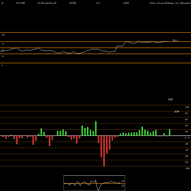
Task: Click the 'SI MunafaSutraR' header text
Action: [x=47, y=3]
